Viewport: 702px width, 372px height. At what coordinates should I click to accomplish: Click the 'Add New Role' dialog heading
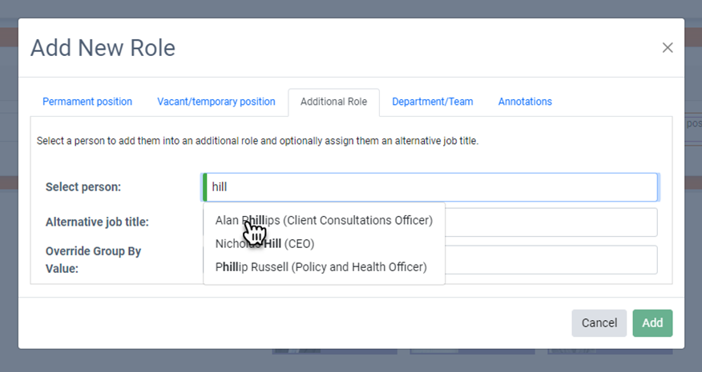[103, 48]
